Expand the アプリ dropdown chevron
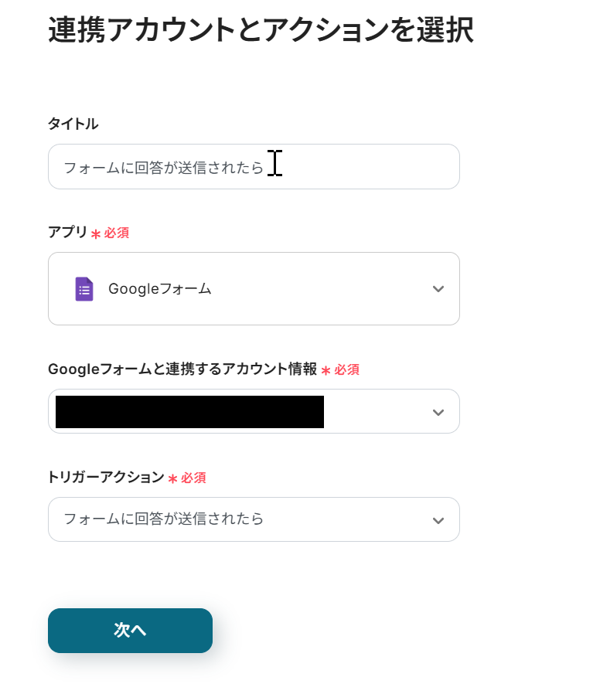The image size is (600, 684). 438,289
